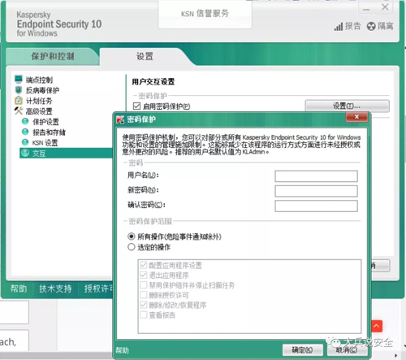This screenshot has width=406, height=360.
Task: Select 保护设置 sub-item
Action: point(45,122)
